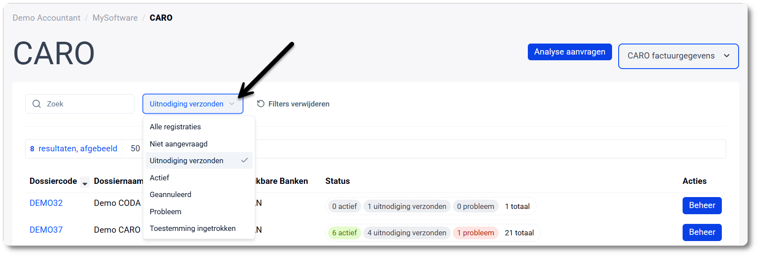Click the checkmark beside Uitnodiging verzonden option

pyautogui.click(x=244, y=161)
